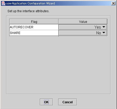Open the AUTORECOVER value dropdown arrow
117x109 pixels.
click(x=104, y=27)
